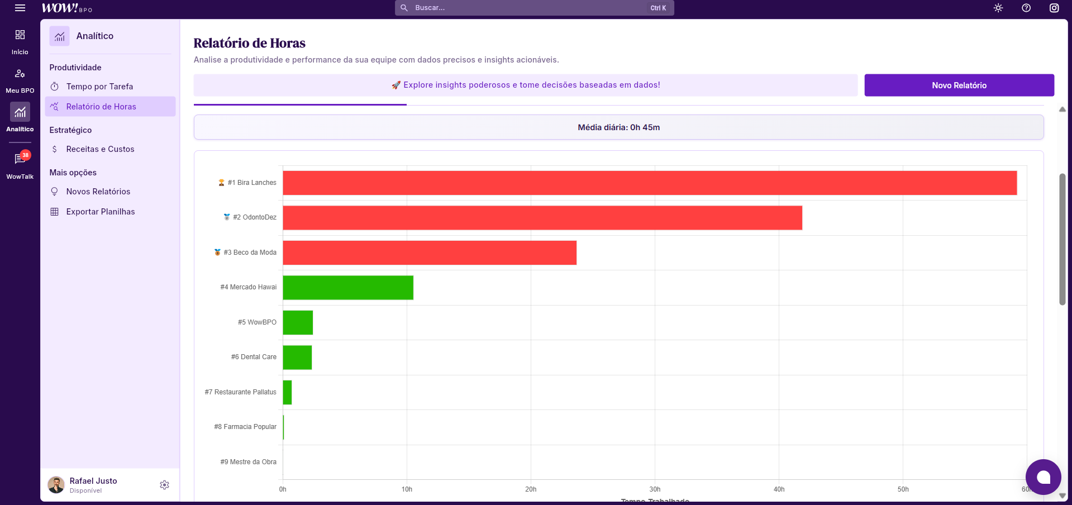
Task: Toggle light/dark theme sun icon
Action: tap(998, 8)
